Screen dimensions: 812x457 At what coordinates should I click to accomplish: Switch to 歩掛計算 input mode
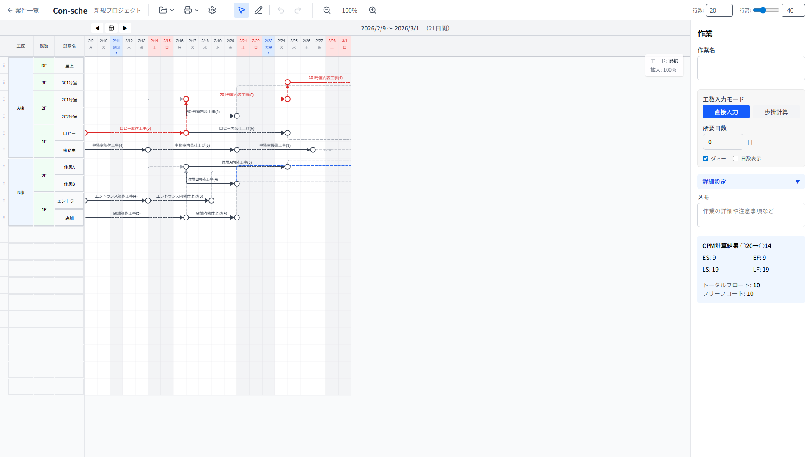click(776, 112)
